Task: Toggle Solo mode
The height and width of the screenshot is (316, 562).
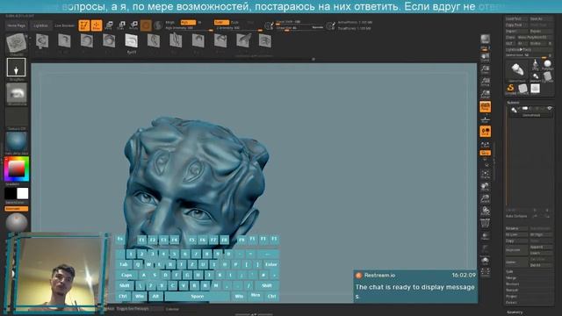Action: (486, 260)
